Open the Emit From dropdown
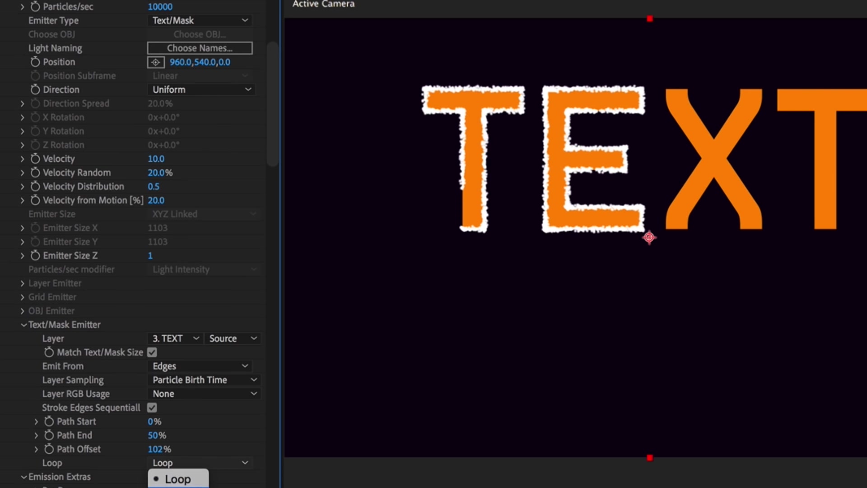This screenshot has width=867, height=488. (x=201, y=366)
